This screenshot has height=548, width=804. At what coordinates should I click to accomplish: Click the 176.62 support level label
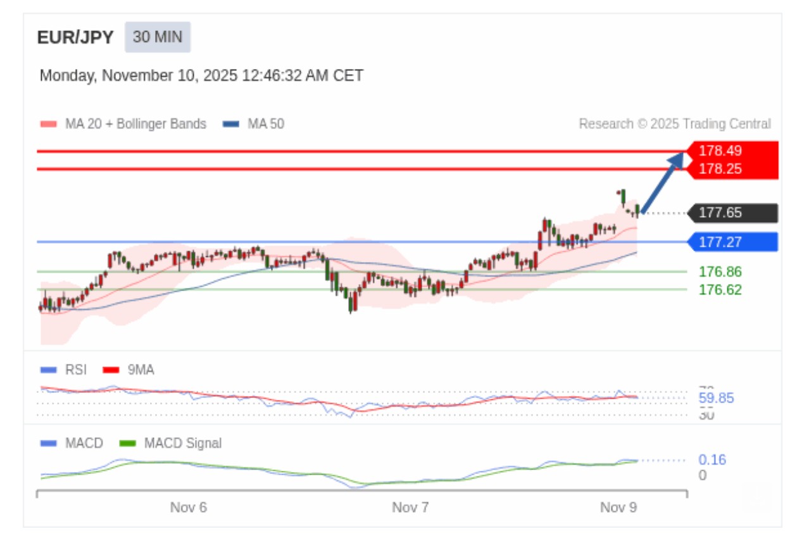point(720,290)
